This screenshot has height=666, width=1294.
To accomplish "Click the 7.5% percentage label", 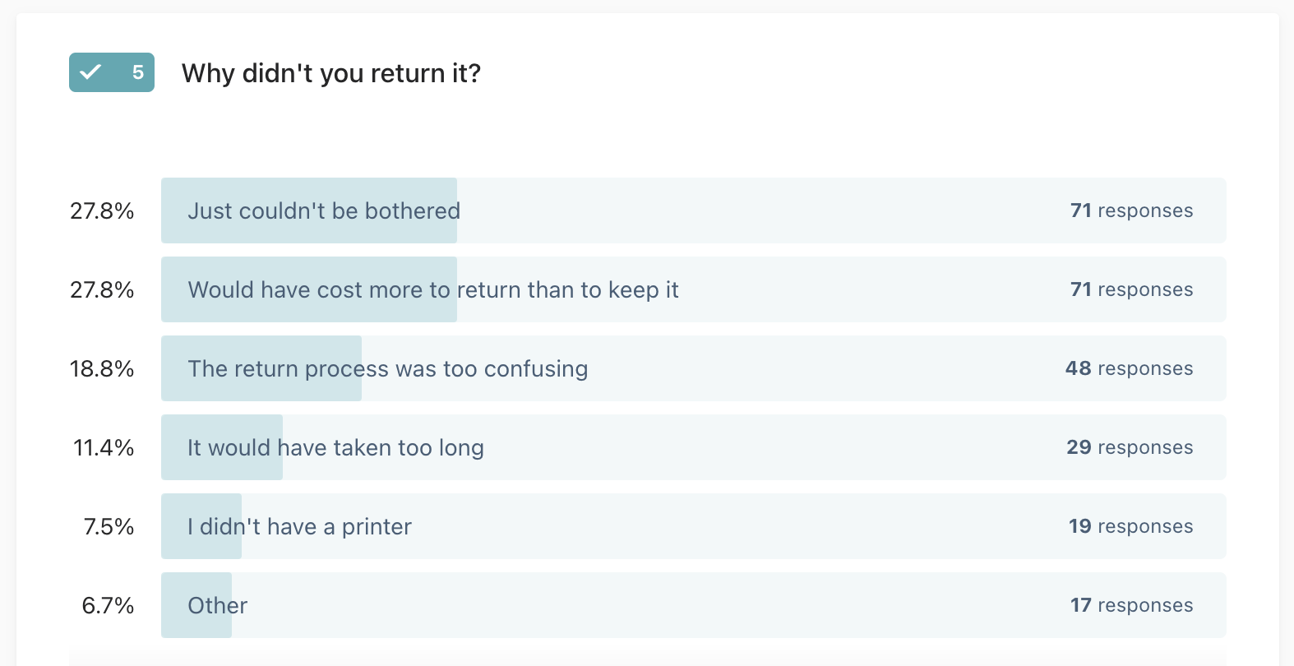I will click(109, 526).
